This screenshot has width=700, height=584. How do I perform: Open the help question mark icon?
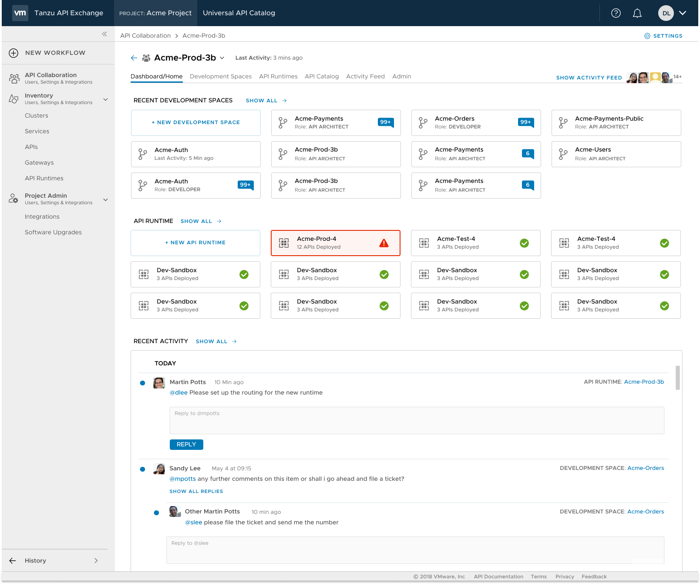(x=616, y=13)
